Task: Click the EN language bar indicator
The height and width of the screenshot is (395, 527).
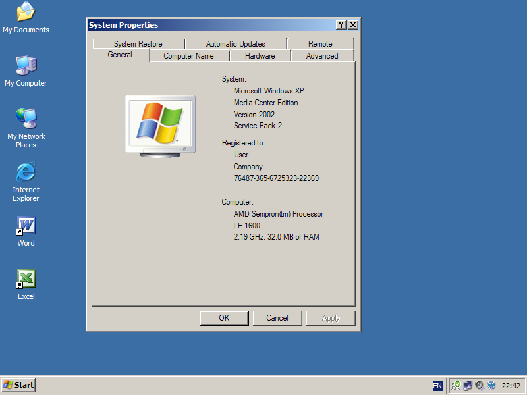Action: [437, 386]
